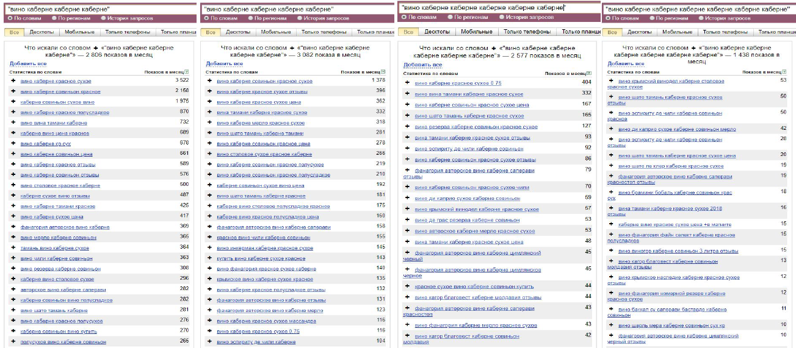Add 'каберне совиньон сухое вино' using its plus icon
This screenshot has height=348, width=796.
pyautogui.click(x=13, y=102)
